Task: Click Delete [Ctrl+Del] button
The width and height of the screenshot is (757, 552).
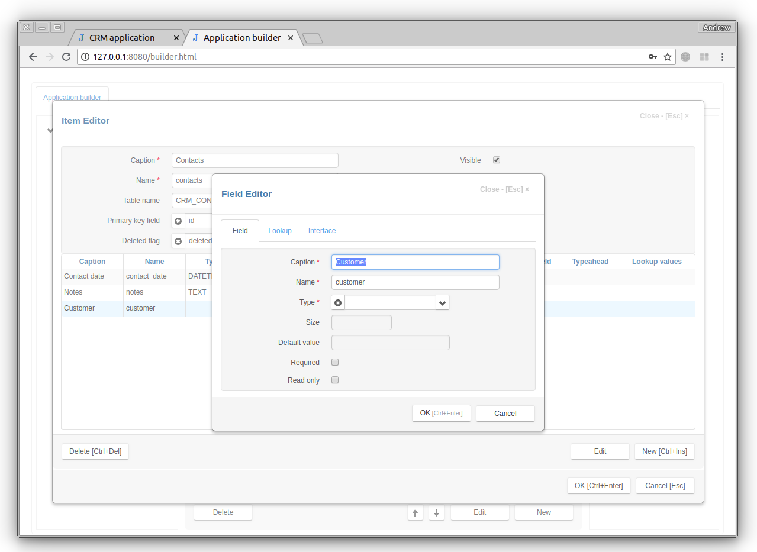Action: 95,451
